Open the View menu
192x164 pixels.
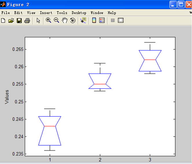pos(31,13)
